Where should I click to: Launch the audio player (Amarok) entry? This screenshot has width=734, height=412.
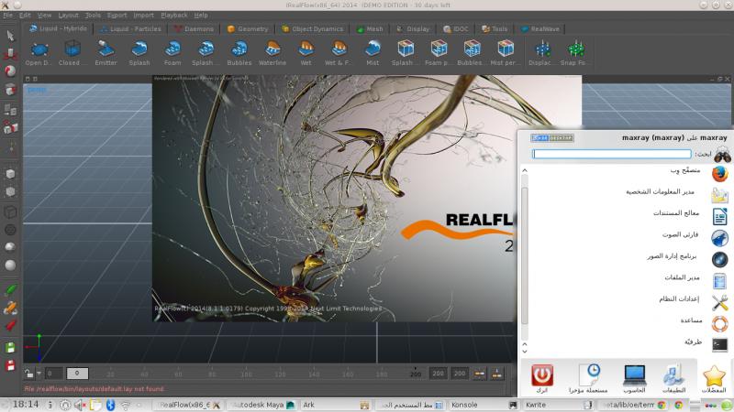(720, 238)
